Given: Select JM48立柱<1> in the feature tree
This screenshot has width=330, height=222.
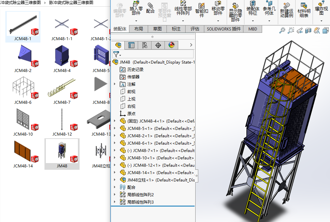Looking at the screenshot, I should click(x=140, y=180).
